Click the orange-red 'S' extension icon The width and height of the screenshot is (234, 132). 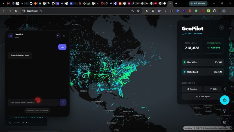190,11
